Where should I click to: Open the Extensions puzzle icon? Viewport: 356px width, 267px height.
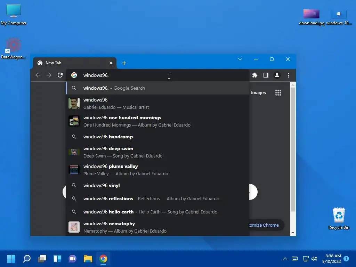255,75
